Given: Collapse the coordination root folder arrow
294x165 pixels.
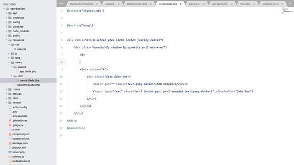Looking at the screenshot, I should click(4, 9).
